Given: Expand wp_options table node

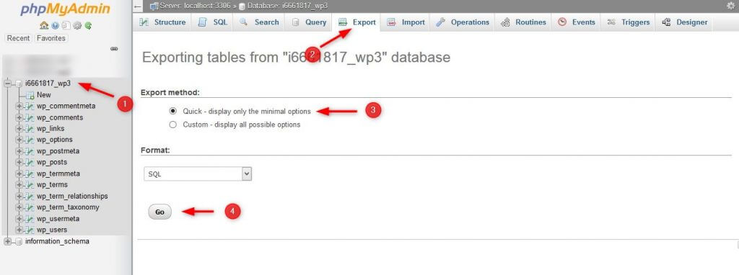Looking at the screenshot, I should coord(19,140).
